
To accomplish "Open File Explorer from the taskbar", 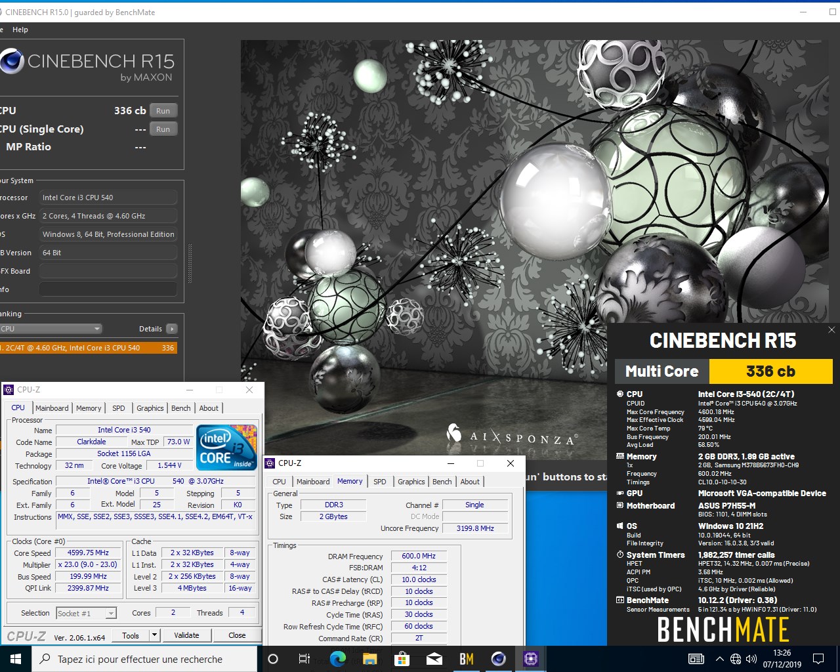I will click(370, 659).
